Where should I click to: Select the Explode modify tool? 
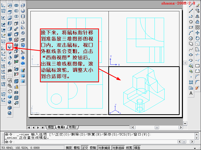point(197,88)
